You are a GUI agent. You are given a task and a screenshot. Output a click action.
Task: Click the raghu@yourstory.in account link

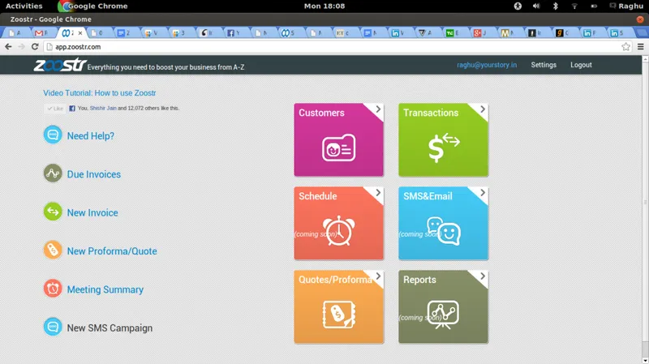487,65
